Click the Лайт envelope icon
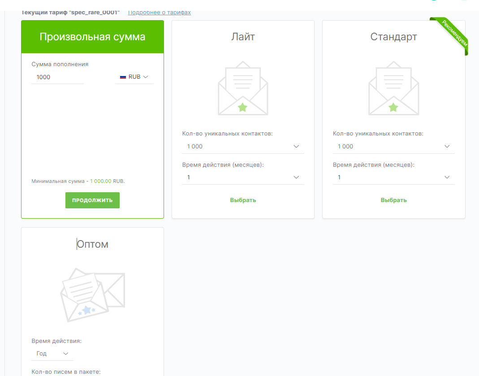This screenshot has width=479, height=376. (x=243, y=89)
